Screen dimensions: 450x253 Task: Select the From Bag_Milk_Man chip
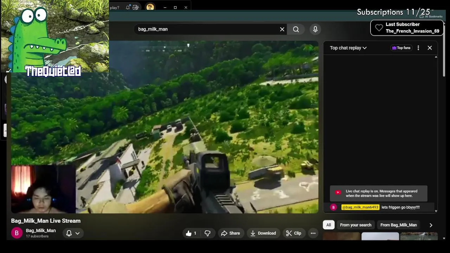pyautogui.click(x=398, y=225)
